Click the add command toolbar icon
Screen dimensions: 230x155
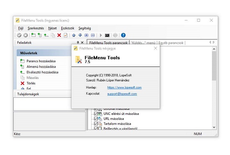coord(33,35)
